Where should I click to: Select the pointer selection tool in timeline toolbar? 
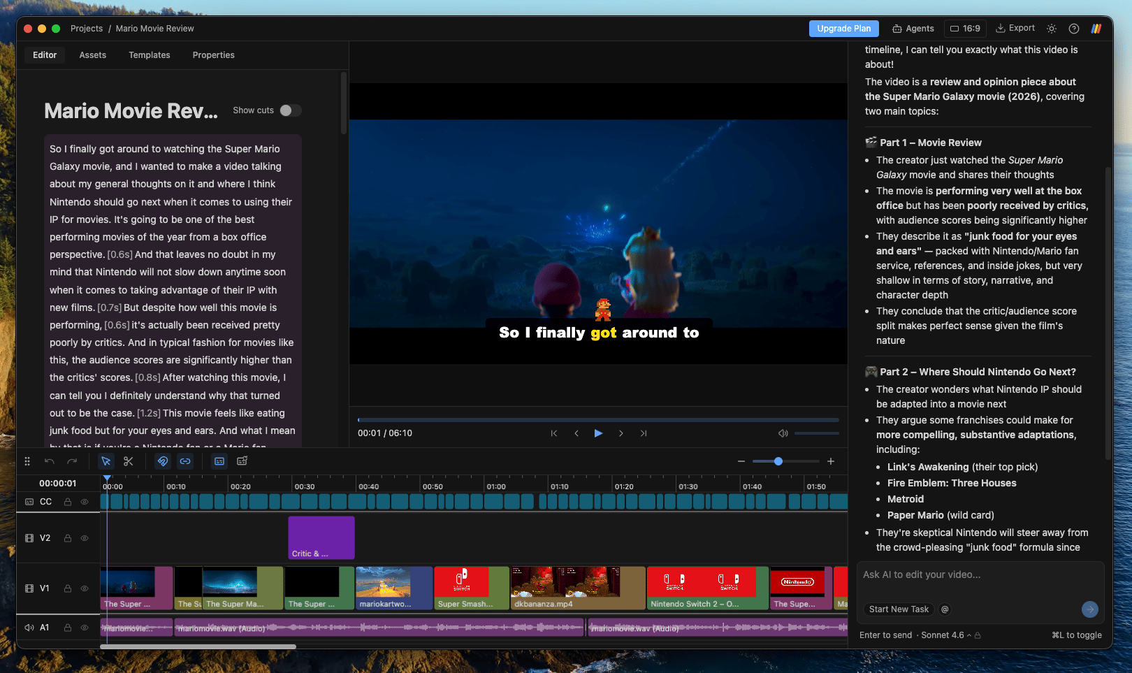point(106,461)
